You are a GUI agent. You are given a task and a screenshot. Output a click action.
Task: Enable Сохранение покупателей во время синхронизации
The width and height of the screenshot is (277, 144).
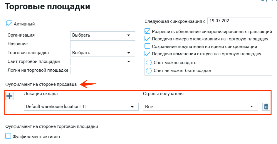[x=148, y=46]
